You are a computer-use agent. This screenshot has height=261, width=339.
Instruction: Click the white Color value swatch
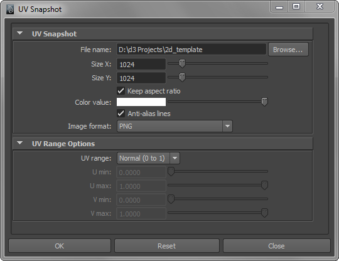141,102
